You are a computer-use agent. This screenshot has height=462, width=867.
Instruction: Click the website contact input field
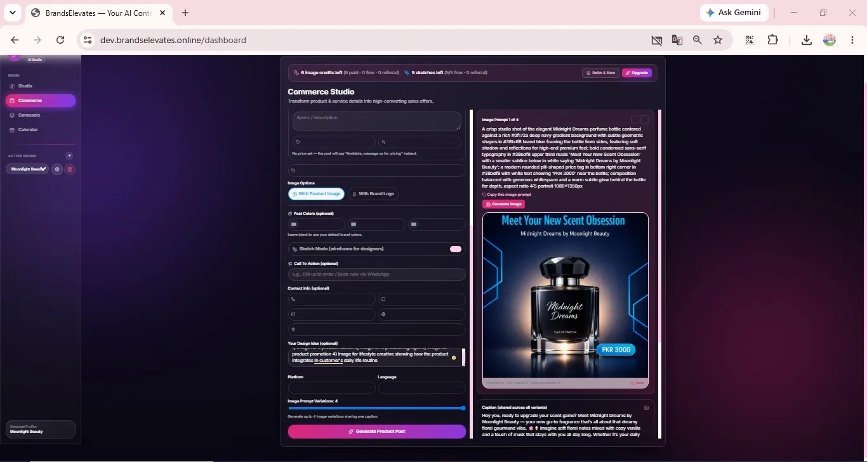pyautogui.click(x=422, y=314)
